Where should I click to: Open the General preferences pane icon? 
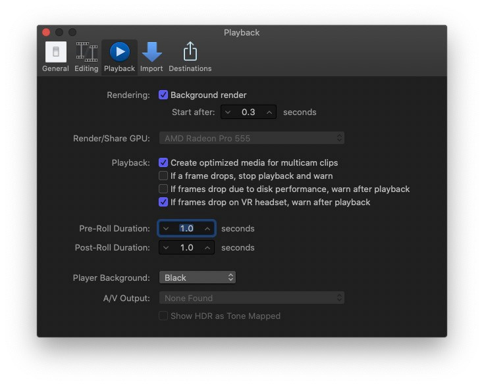click(56, 52)
